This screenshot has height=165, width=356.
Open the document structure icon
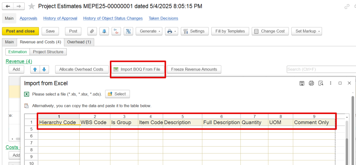(x=128, y=31)
